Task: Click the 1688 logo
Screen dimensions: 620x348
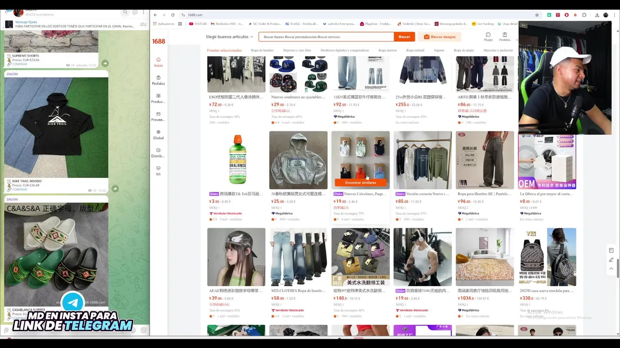Action: pyautogui.click(x=159, y=41)
